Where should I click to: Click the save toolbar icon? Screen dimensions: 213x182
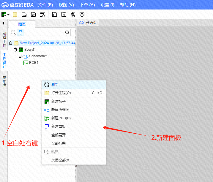tap(24, 14)
